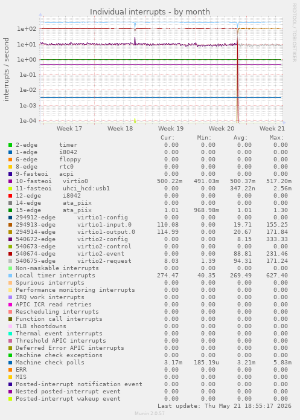Click the purple swatch for 10-fasteoi virtio0
This screenshot has height=420, width=300.
click(10, 181)
